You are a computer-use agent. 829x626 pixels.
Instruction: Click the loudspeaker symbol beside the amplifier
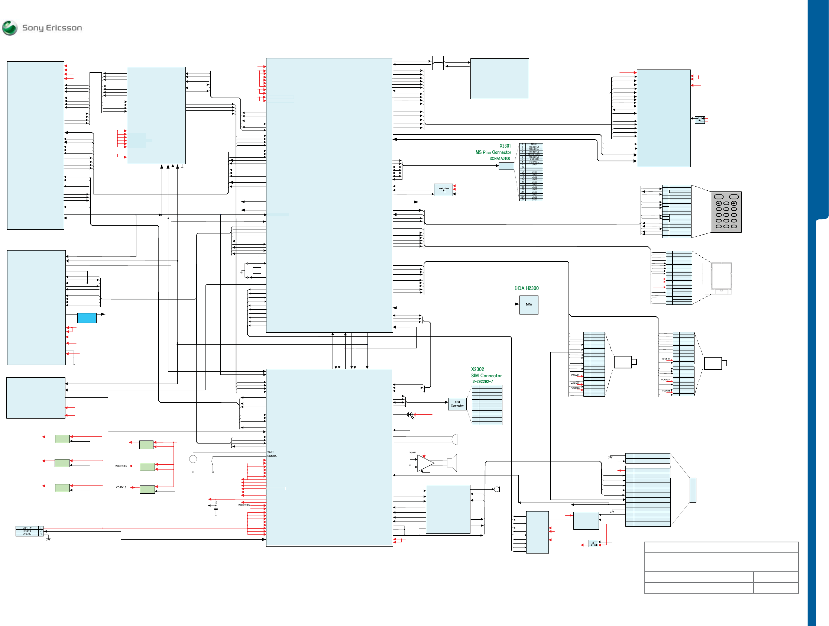pos(452,463)
